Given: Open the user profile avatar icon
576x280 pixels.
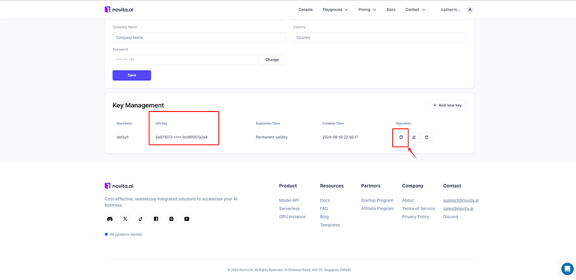Looking at the screenshot, I should click(470, 9).
